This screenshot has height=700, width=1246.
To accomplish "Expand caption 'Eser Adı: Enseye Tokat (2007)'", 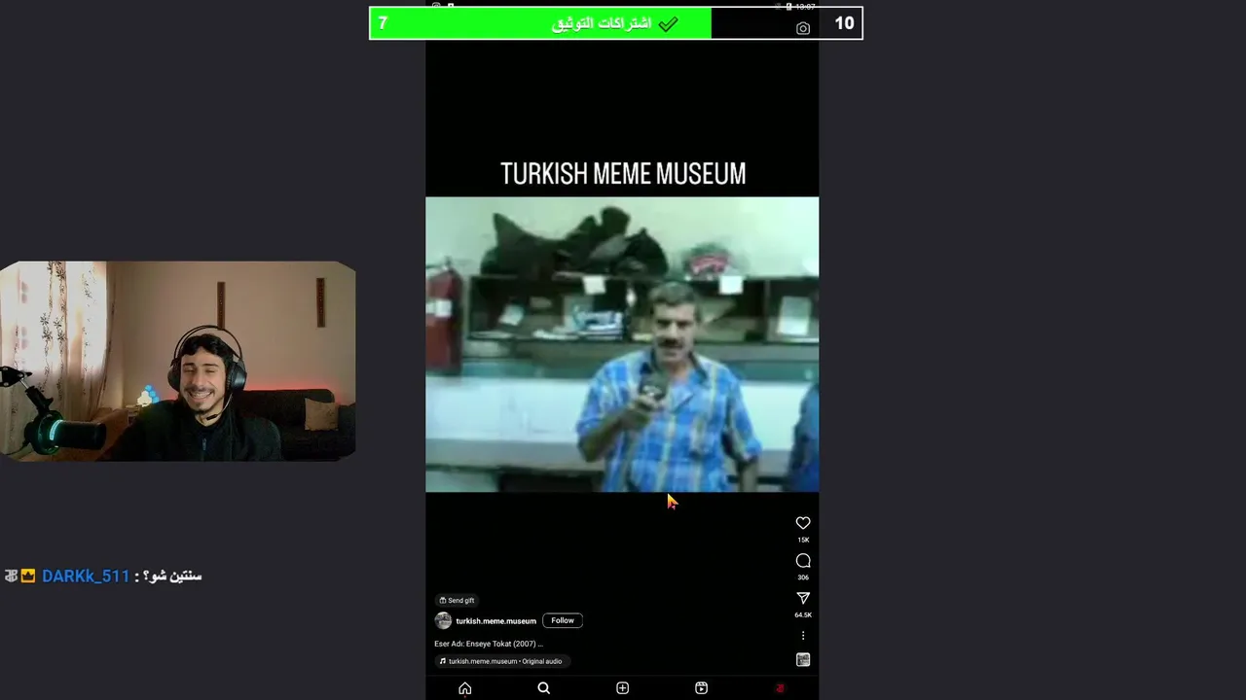I will pos(489,644).
